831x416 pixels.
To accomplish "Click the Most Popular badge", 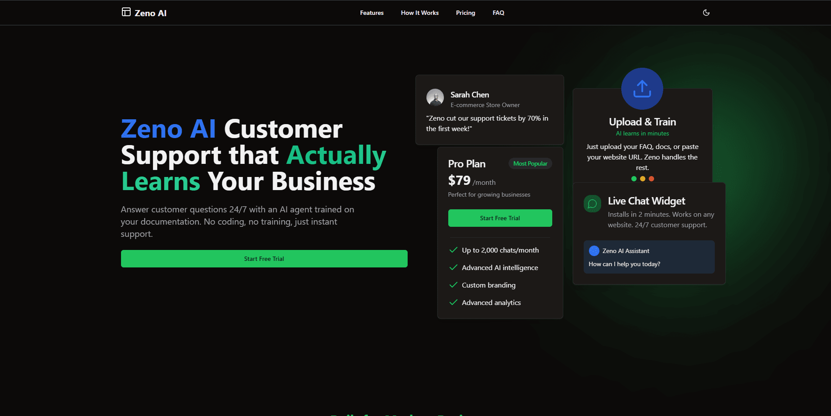I will [x=530, y=163].
